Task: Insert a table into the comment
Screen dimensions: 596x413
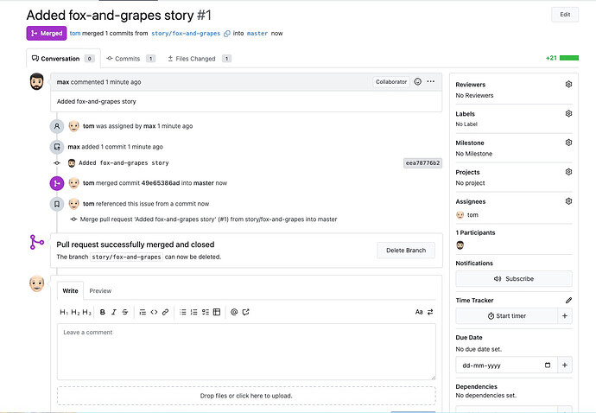Action: tap(217, 312)
